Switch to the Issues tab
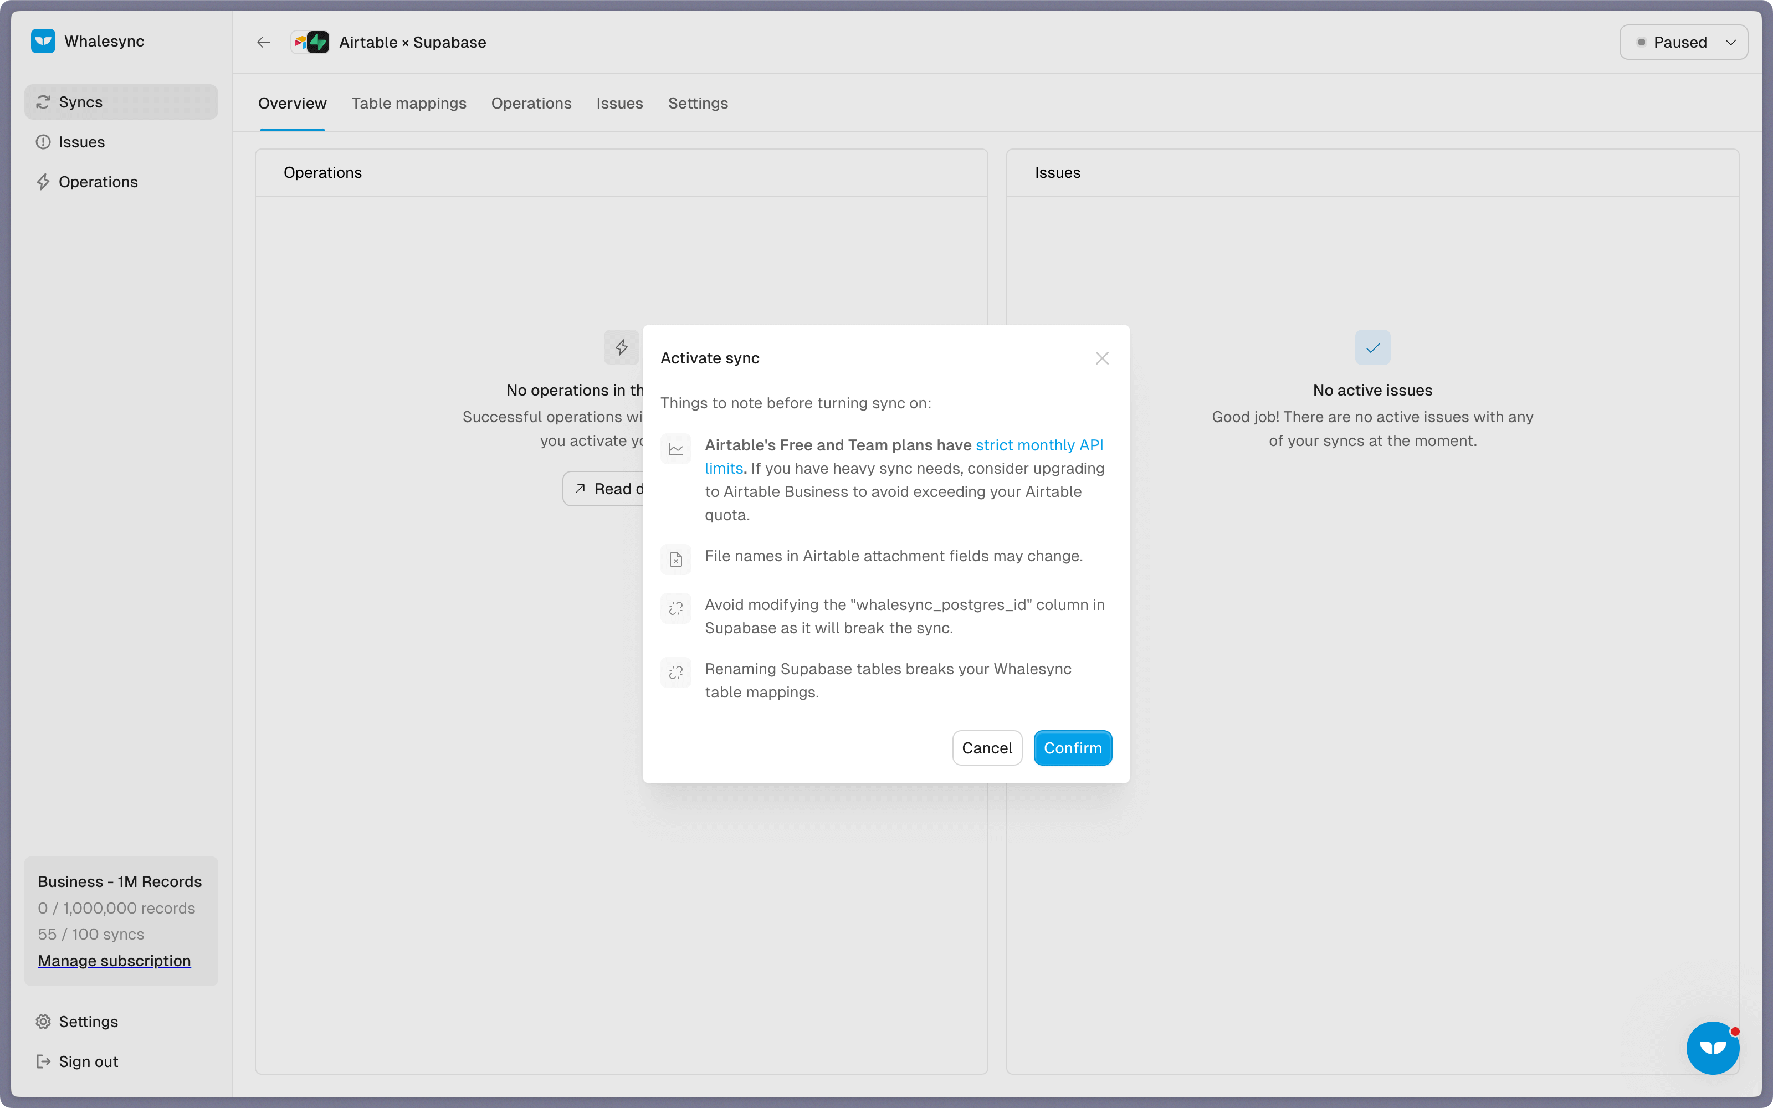Image resolution: width=1773 pixels, height=1108 pixels. point(620,104)
